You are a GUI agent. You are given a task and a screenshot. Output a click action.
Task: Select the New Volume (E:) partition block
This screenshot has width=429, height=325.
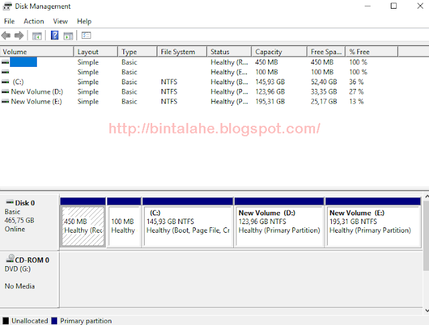pyautogui.click(x=373, y=226)
